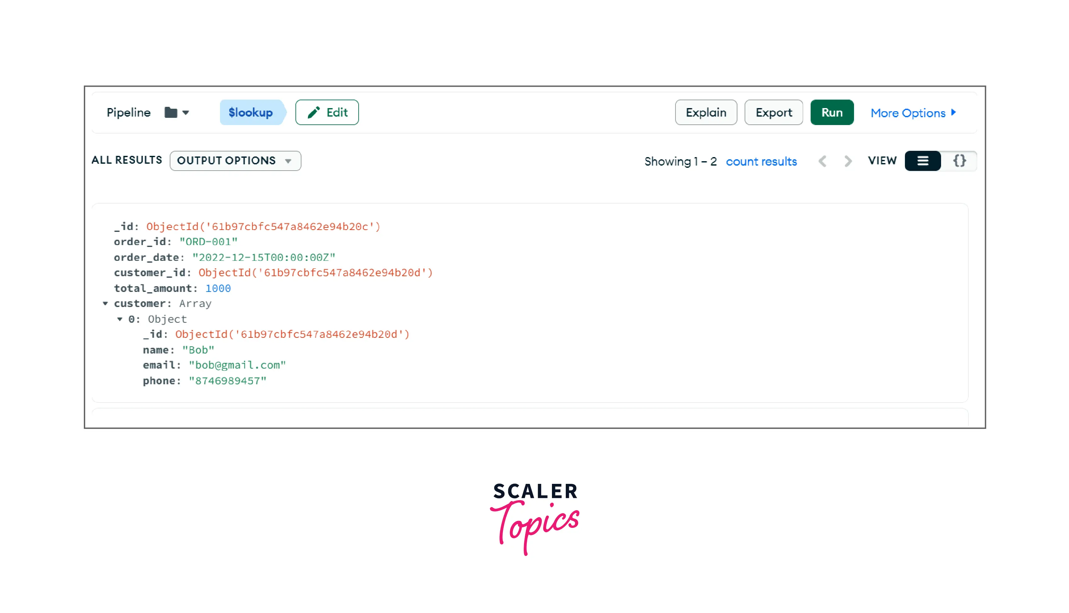1069x613 pixels.
Task: Collapse the 0 Object nested expander
Action: (x=120, y=319)
